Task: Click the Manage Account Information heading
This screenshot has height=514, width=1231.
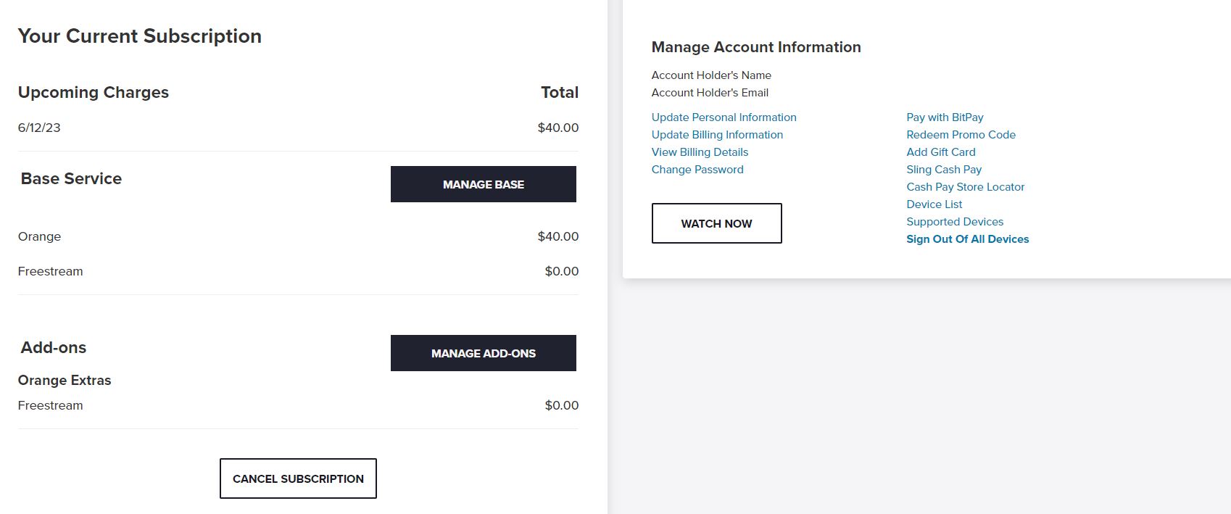Action: pos(756,47)
